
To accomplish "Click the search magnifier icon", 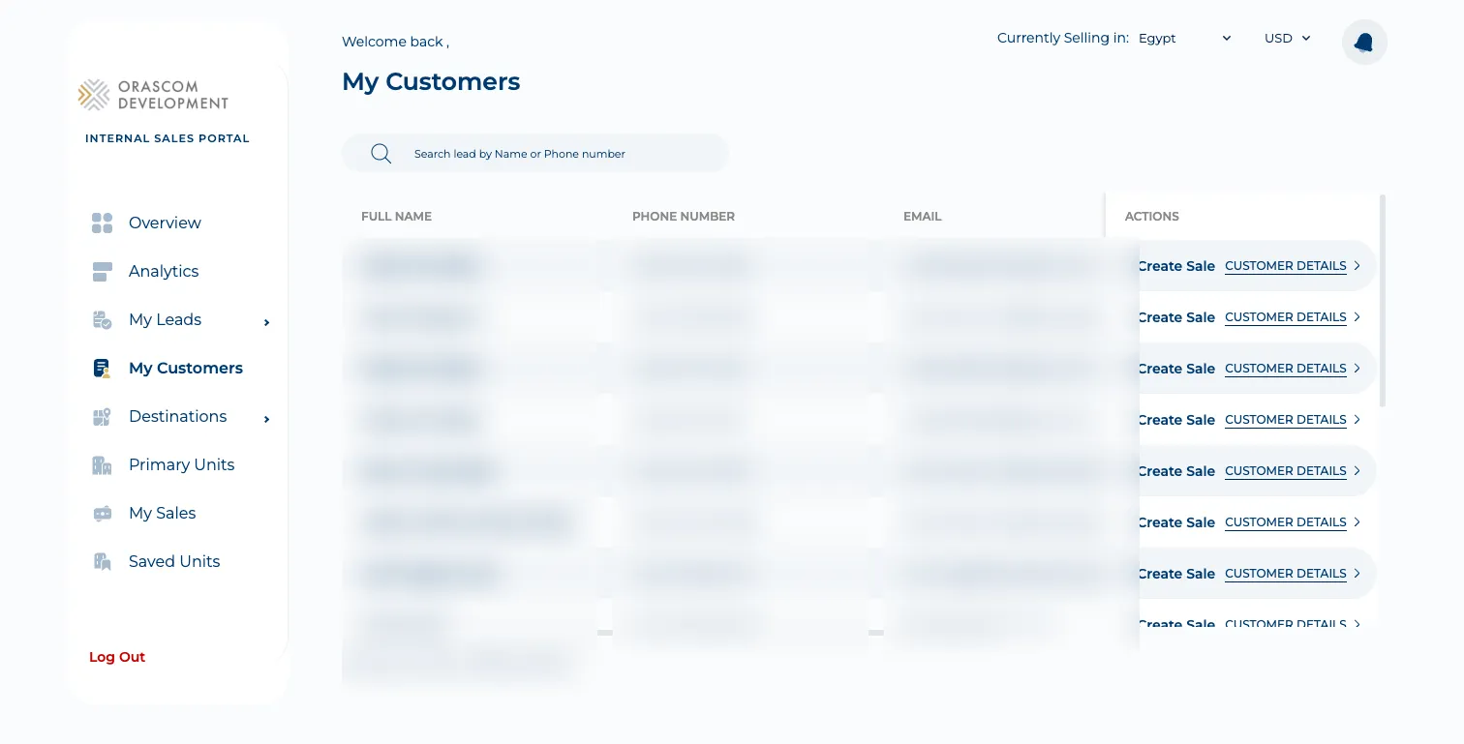I will coord(381,154).
